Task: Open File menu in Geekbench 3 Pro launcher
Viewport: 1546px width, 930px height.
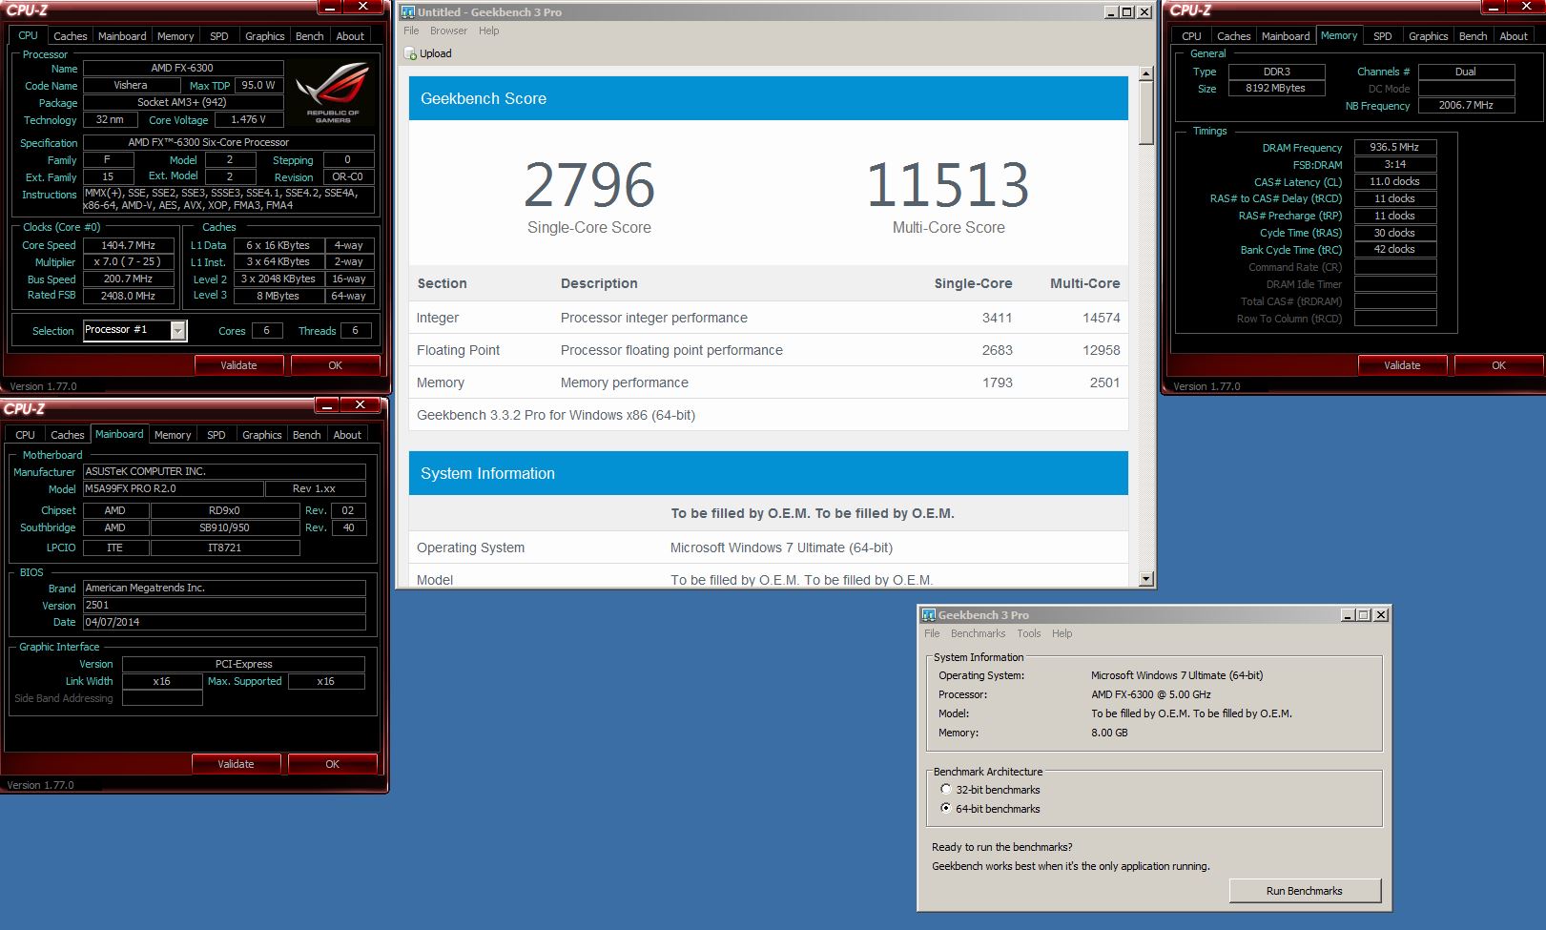Action: click(932, 633)
